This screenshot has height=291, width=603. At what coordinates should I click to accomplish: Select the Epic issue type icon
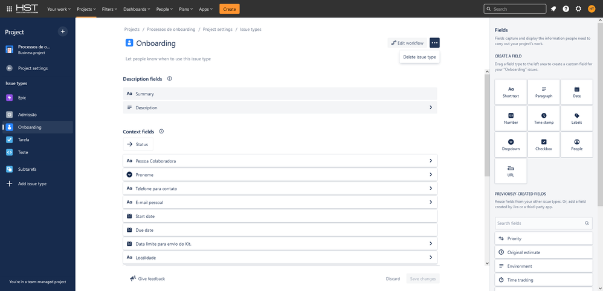pyautogui.click(x=10, y=98)
